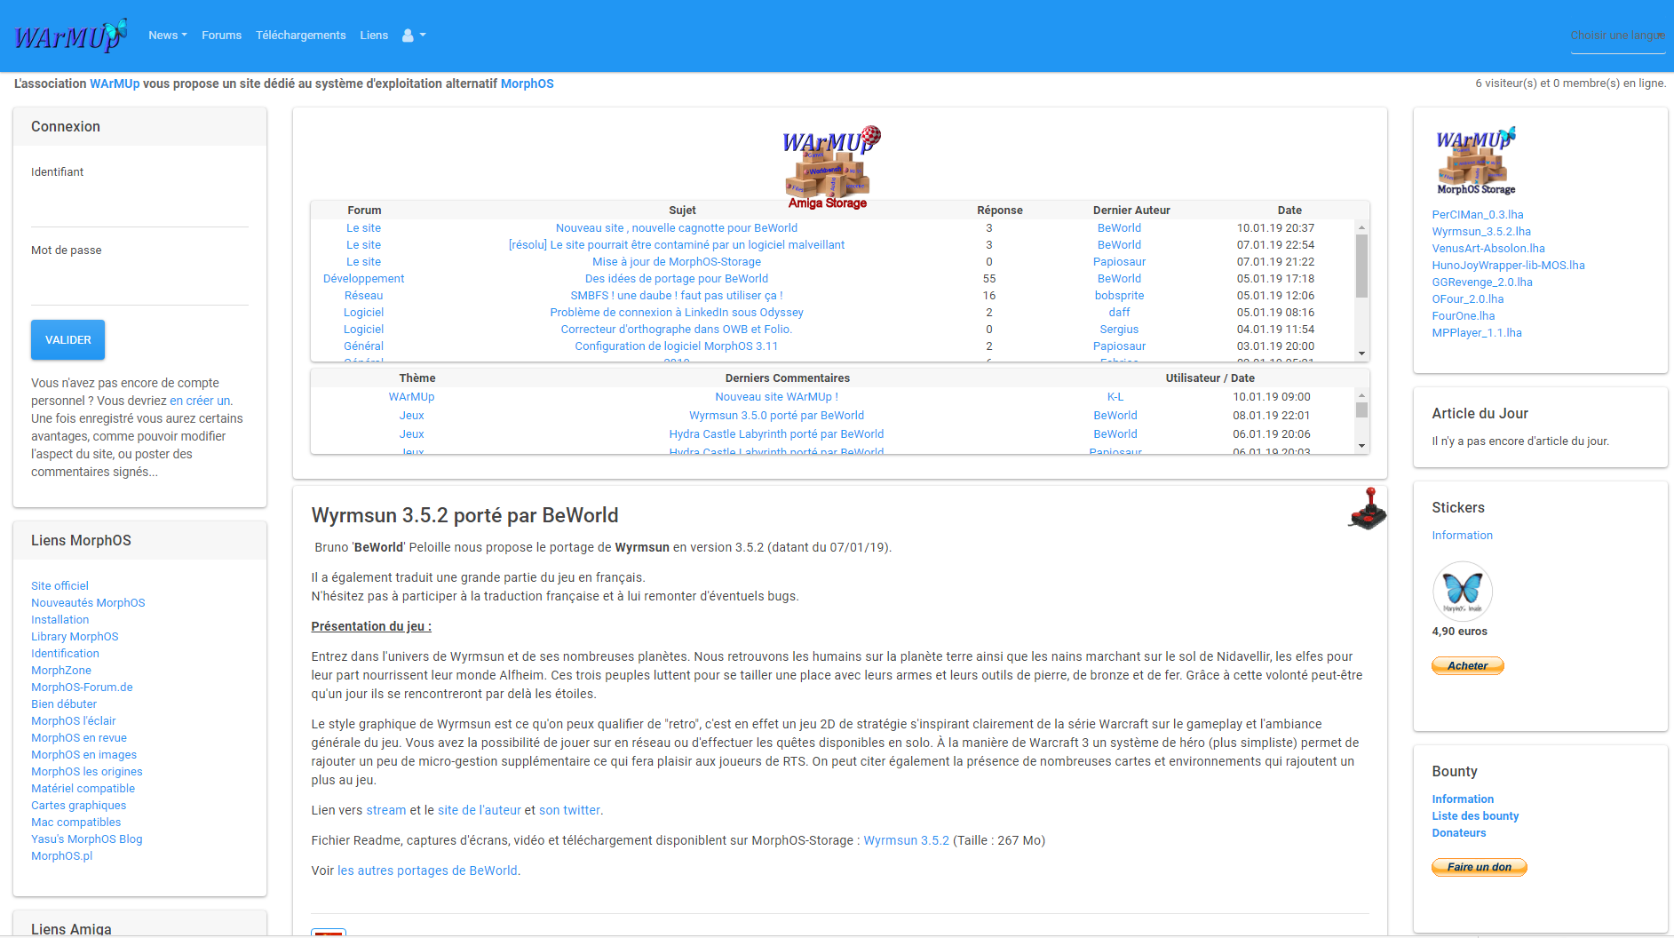Download Wyrmsun_3.5.2.lha file
1674x938 pixels.
coord(1481,232)
